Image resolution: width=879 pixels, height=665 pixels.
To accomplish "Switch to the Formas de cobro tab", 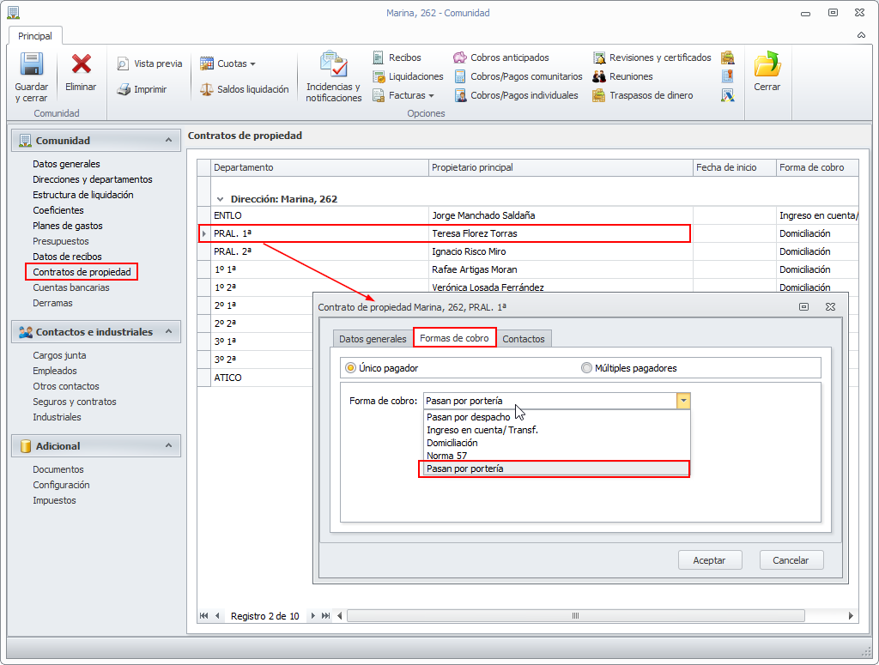I will click(454, 338).
